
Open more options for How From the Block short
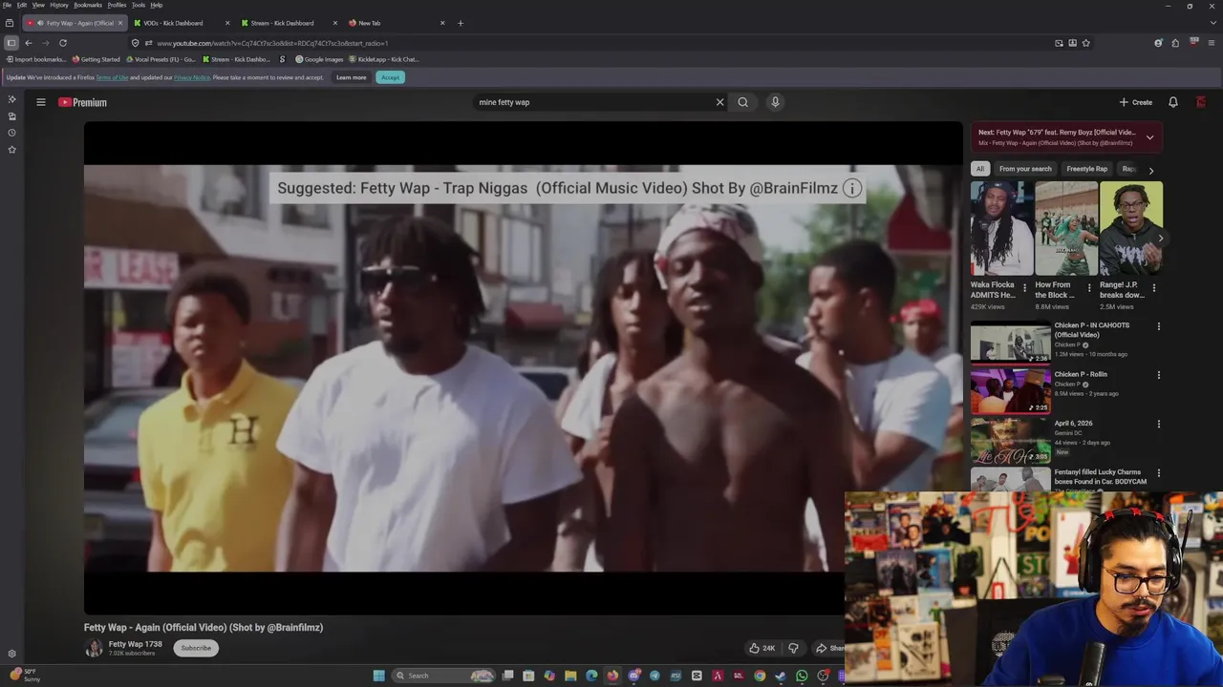(x=1089, y=287)
